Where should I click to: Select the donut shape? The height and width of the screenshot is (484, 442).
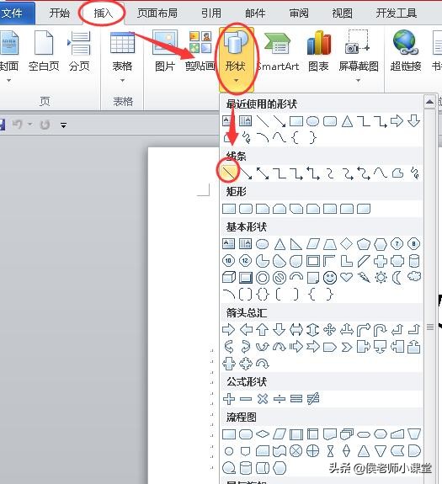tap(263, 278)
